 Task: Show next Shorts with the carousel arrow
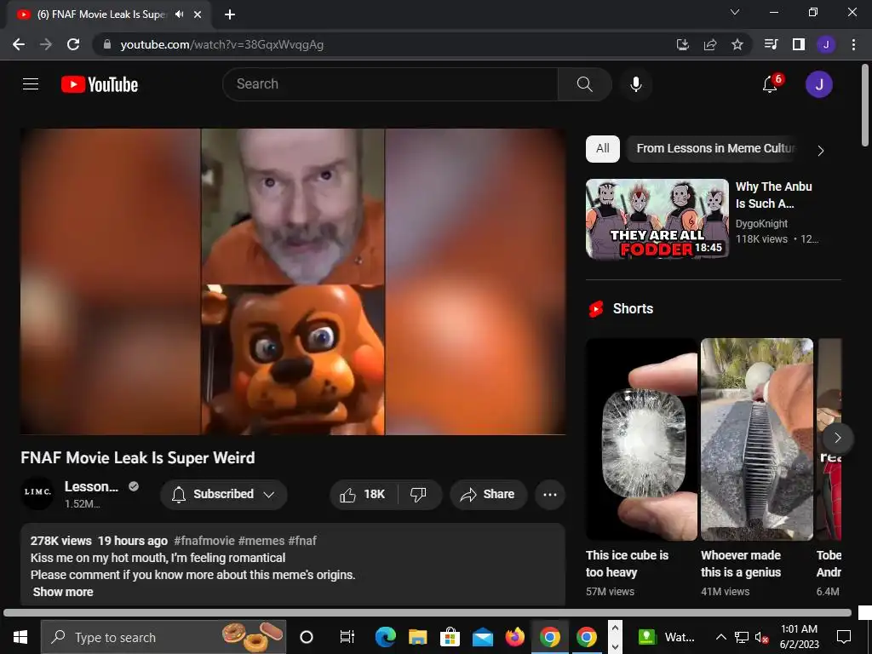coord(838,439)
